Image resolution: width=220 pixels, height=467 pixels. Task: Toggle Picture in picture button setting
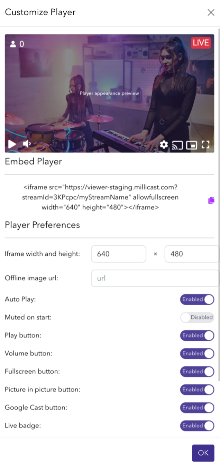pyautogui.click(x=197, y=390)
